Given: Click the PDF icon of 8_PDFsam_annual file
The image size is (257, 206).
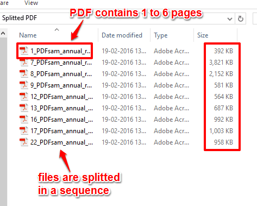Looking at the screenshot, I should click(x=24, y=73).
